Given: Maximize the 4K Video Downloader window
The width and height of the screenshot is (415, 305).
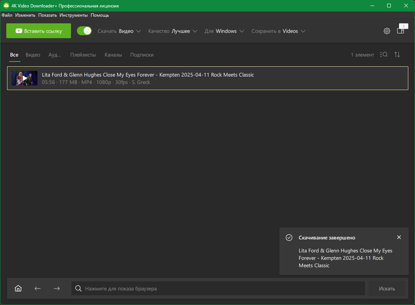Looking at the screenshot, I should pyautogui.click(x=389, y=6).
